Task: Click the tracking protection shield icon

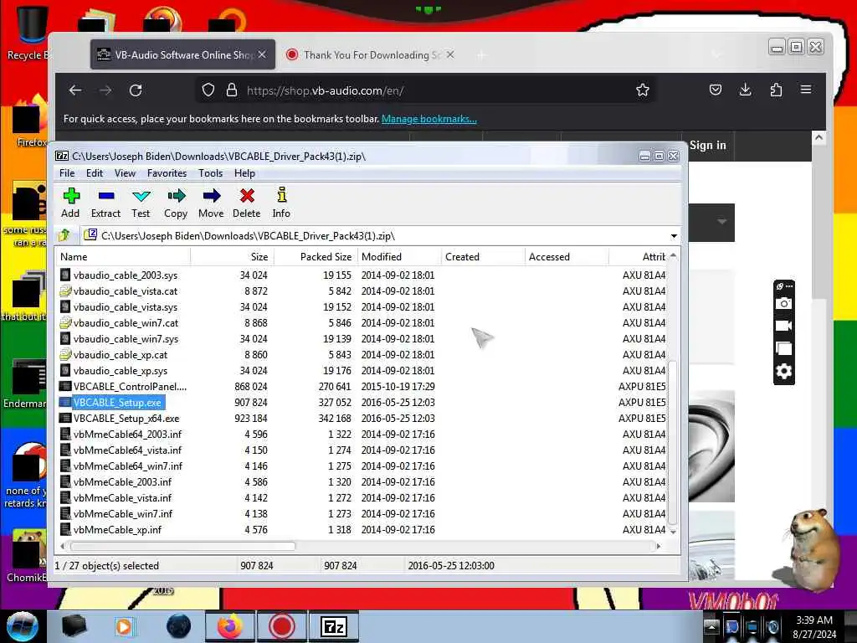Action: coord(208,90)
